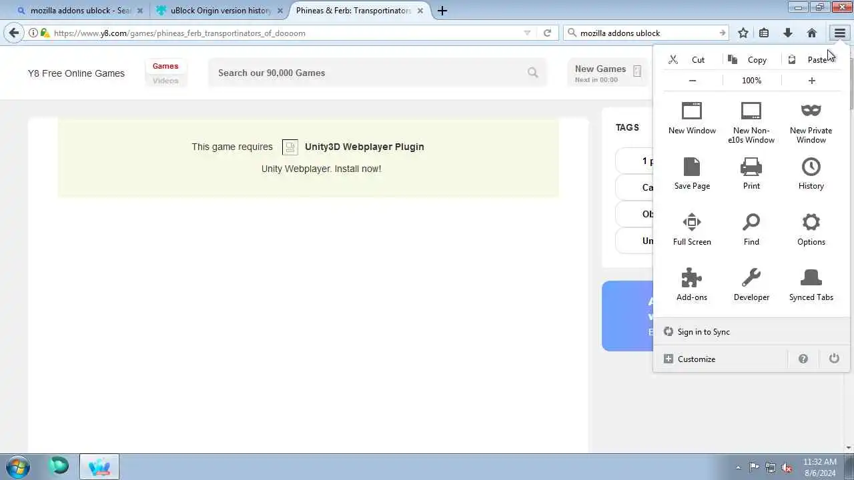The image size is (854, 480).
Task: Go to the home page icon
Action: (x=812, y=33)
